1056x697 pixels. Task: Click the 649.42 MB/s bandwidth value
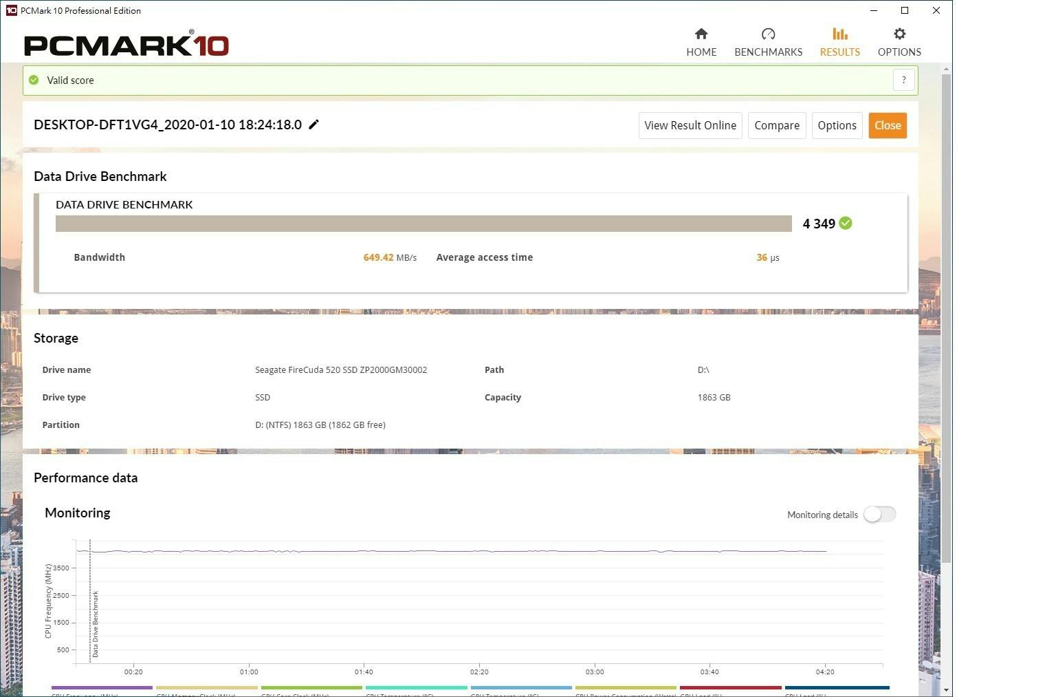[x=390, y=257]
